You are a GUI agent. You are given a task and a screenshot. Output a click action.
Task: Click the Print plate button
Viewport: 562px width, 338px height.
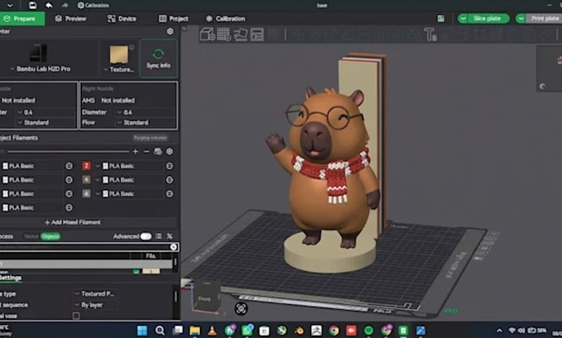click(544, 19)
